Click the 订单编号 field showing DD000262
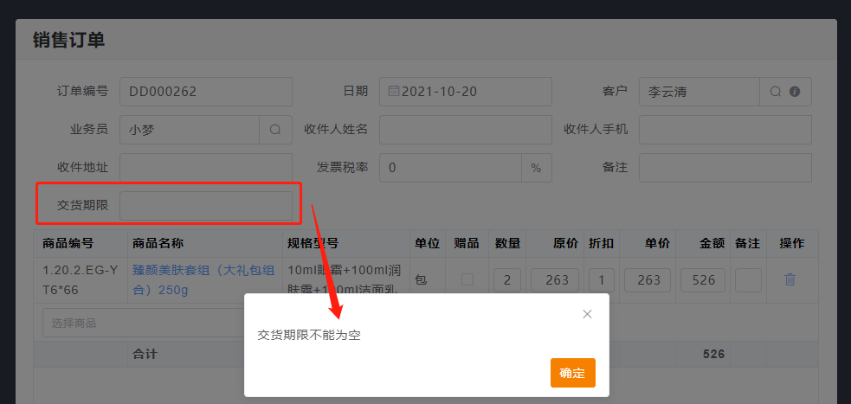This screenshot has height=404, width=851. [x=206, y=92]
